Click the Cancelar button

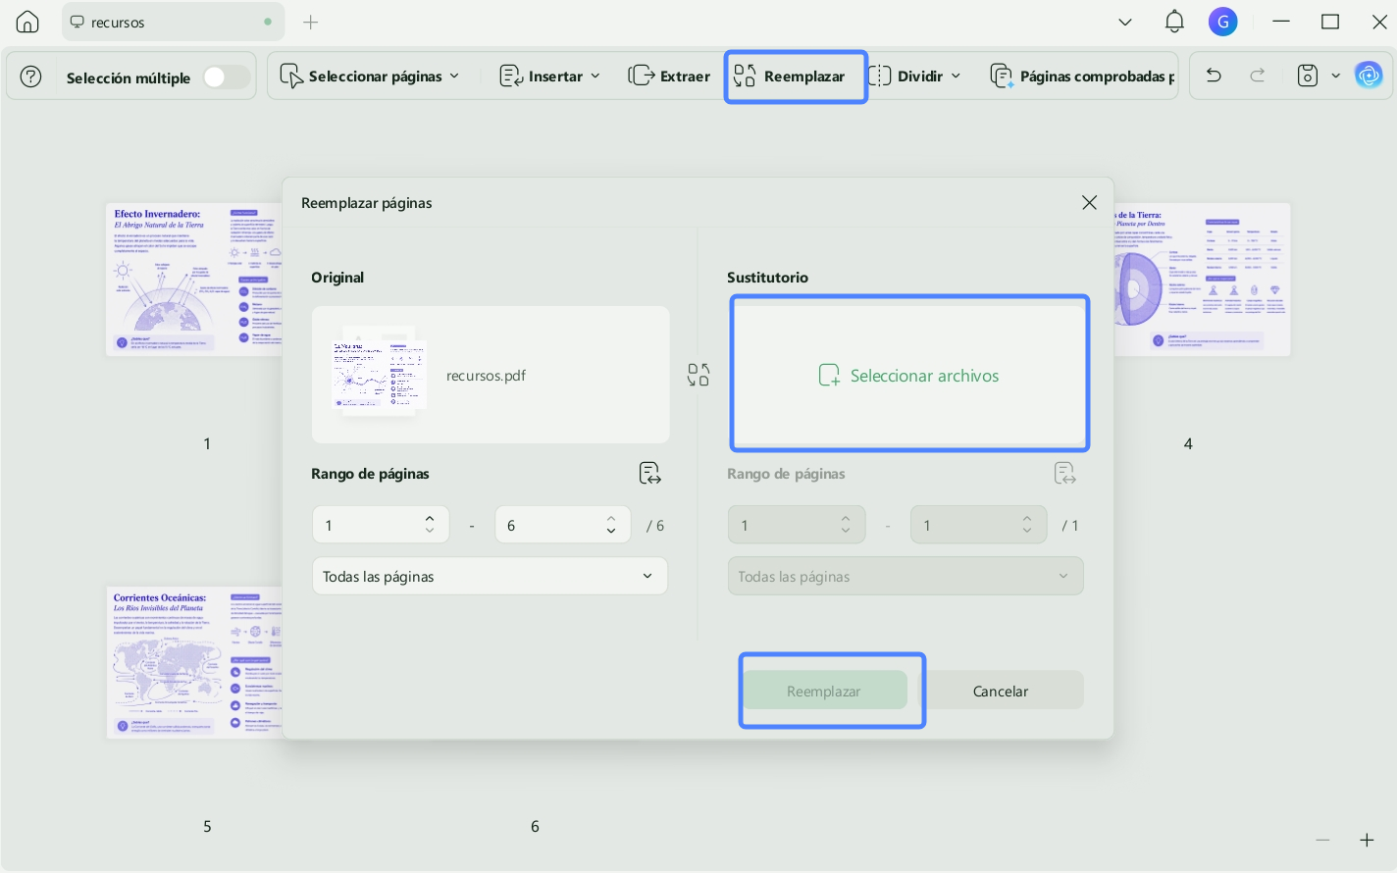coord(1001,691)
